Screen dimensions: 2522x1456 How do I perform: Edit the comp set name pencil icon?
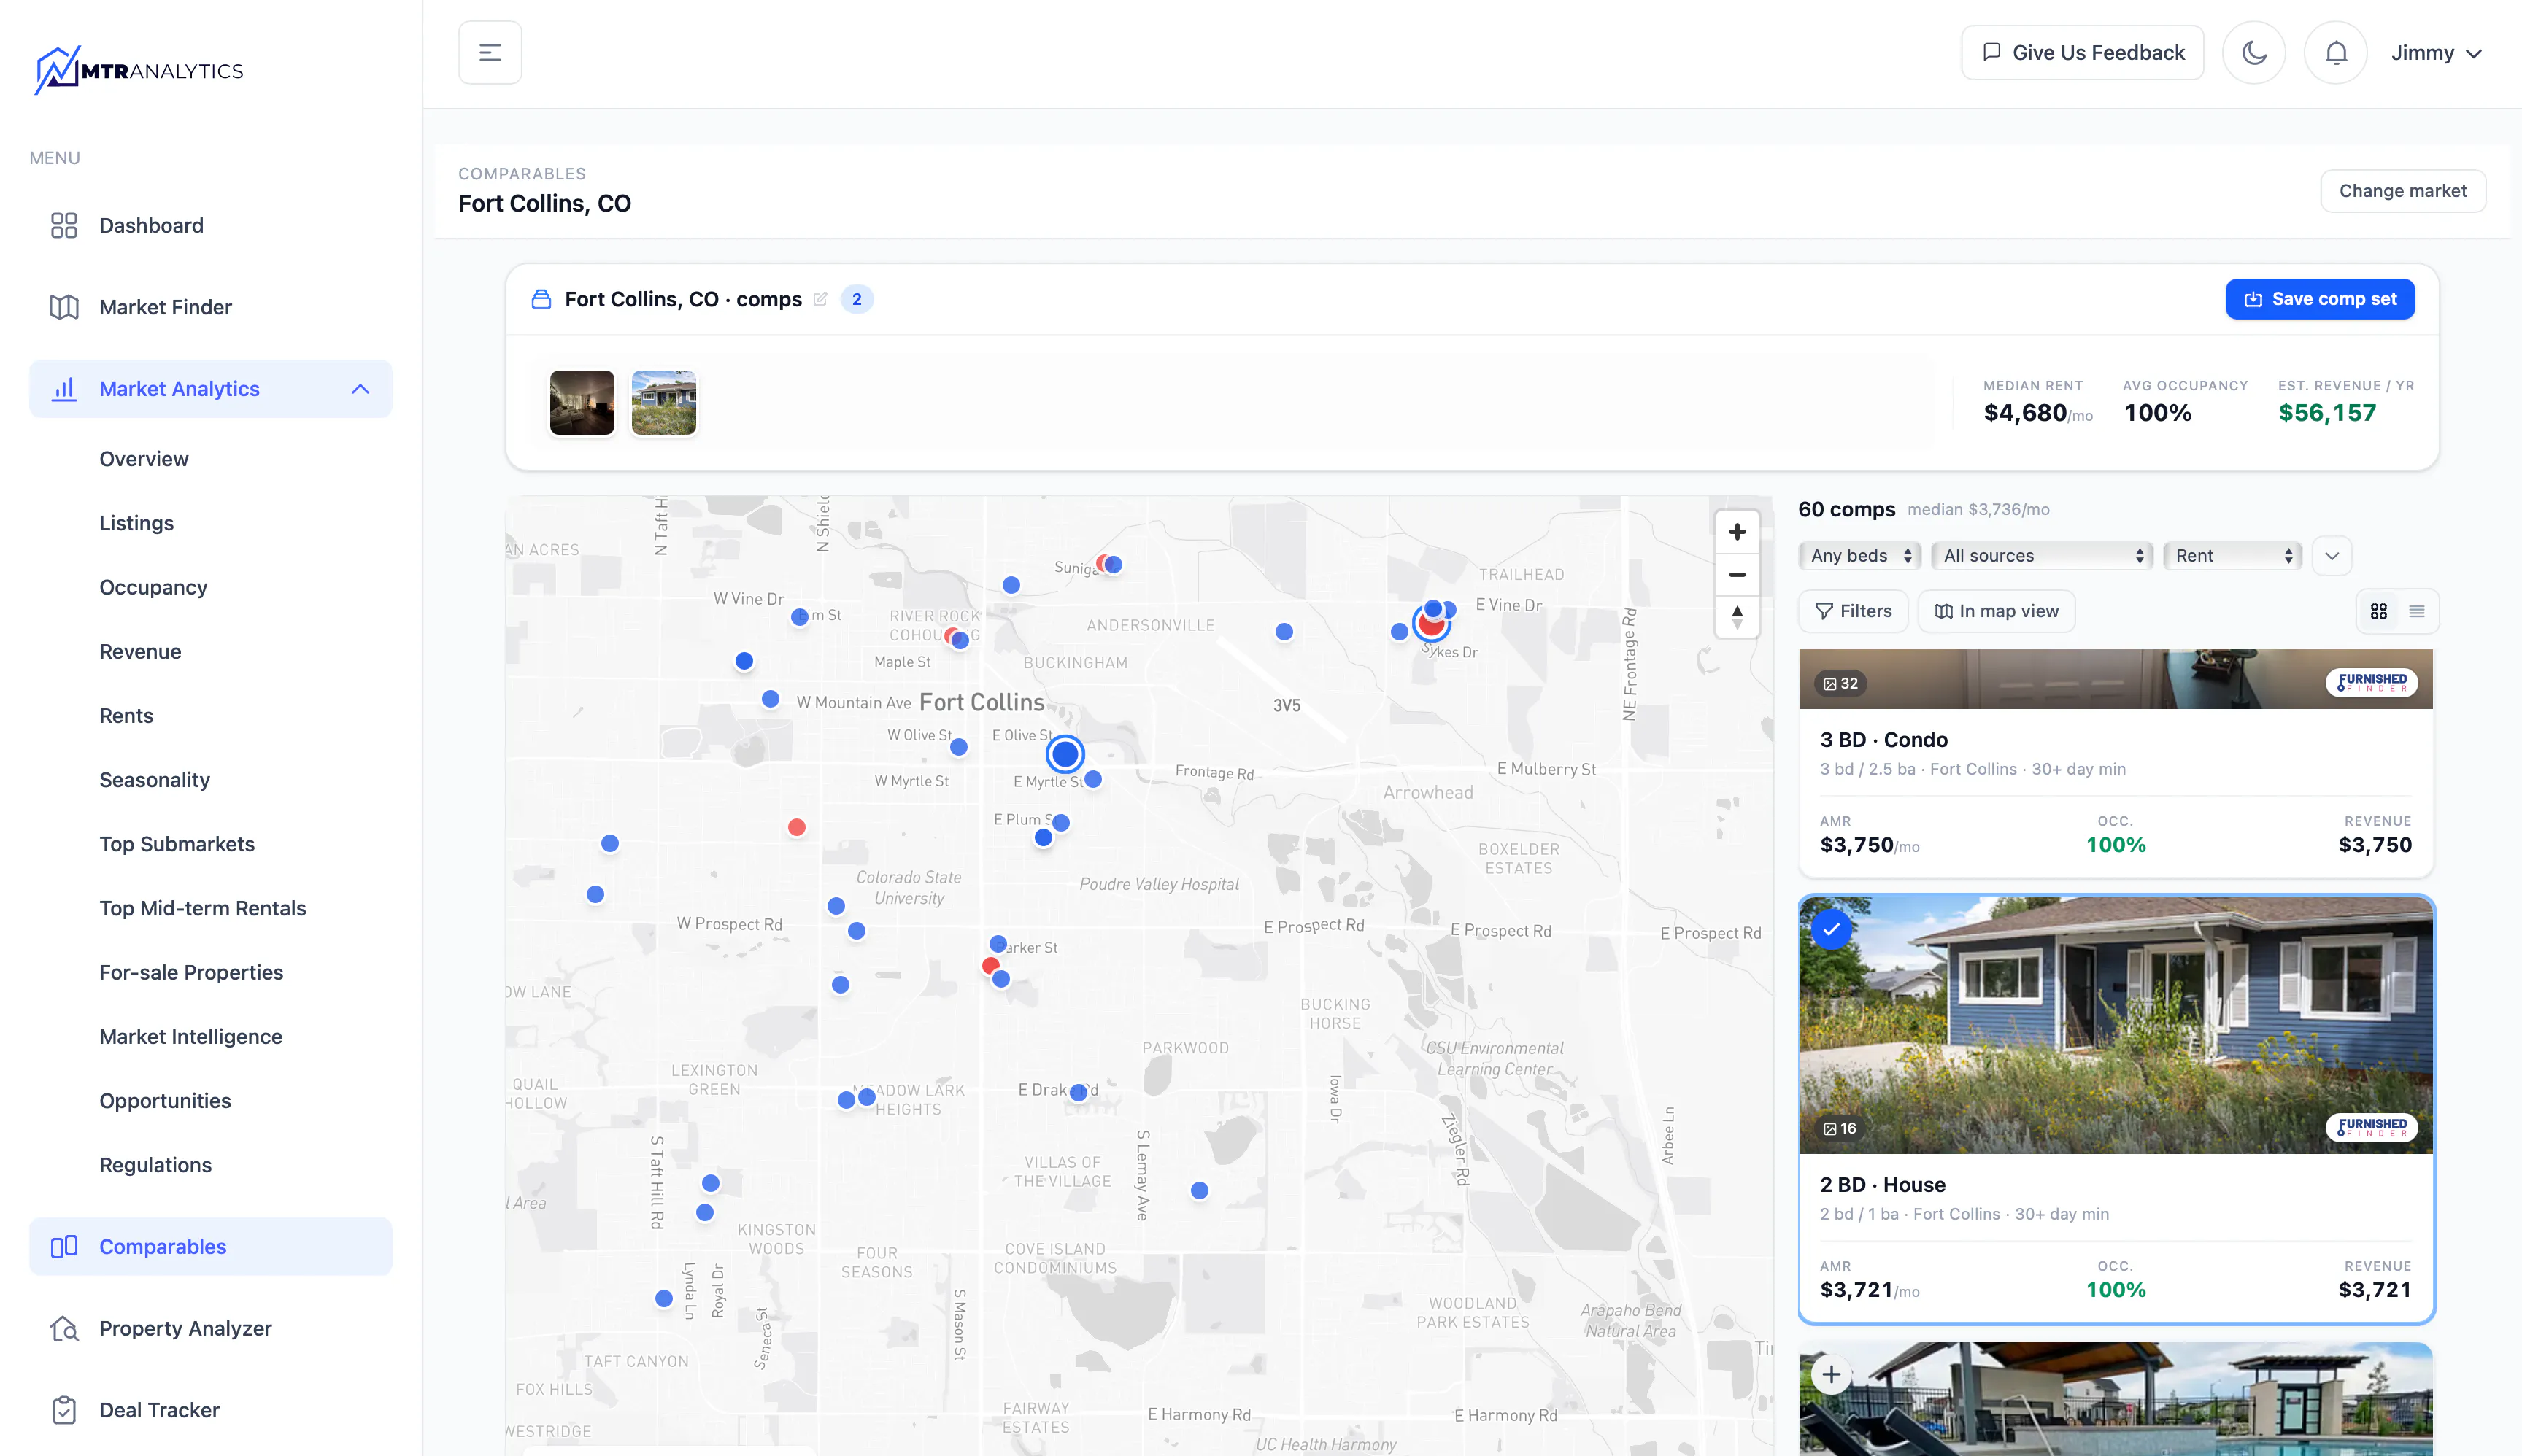pos(820,299)
